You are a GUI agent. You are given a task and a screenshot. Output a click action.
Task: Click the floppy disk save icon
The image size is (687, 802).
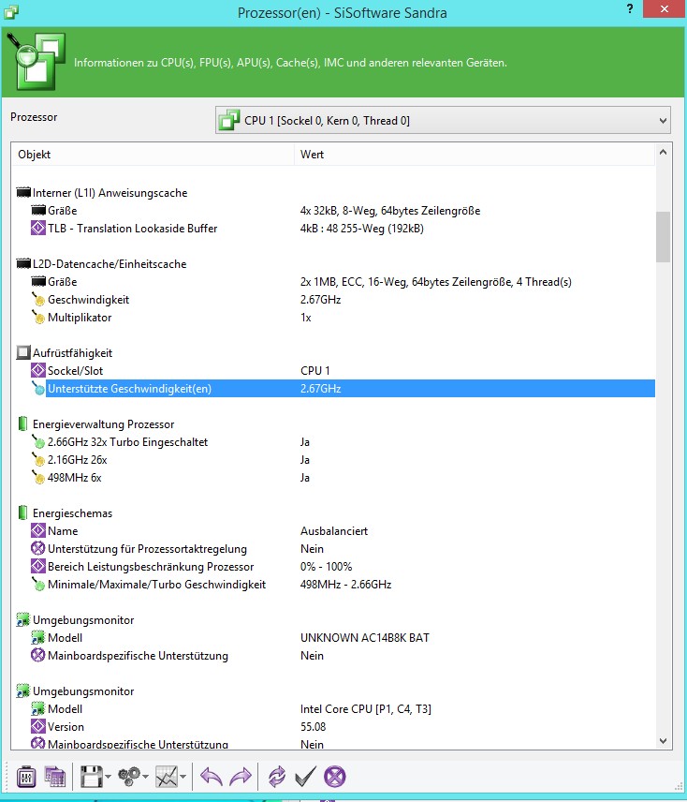point(92,777)
